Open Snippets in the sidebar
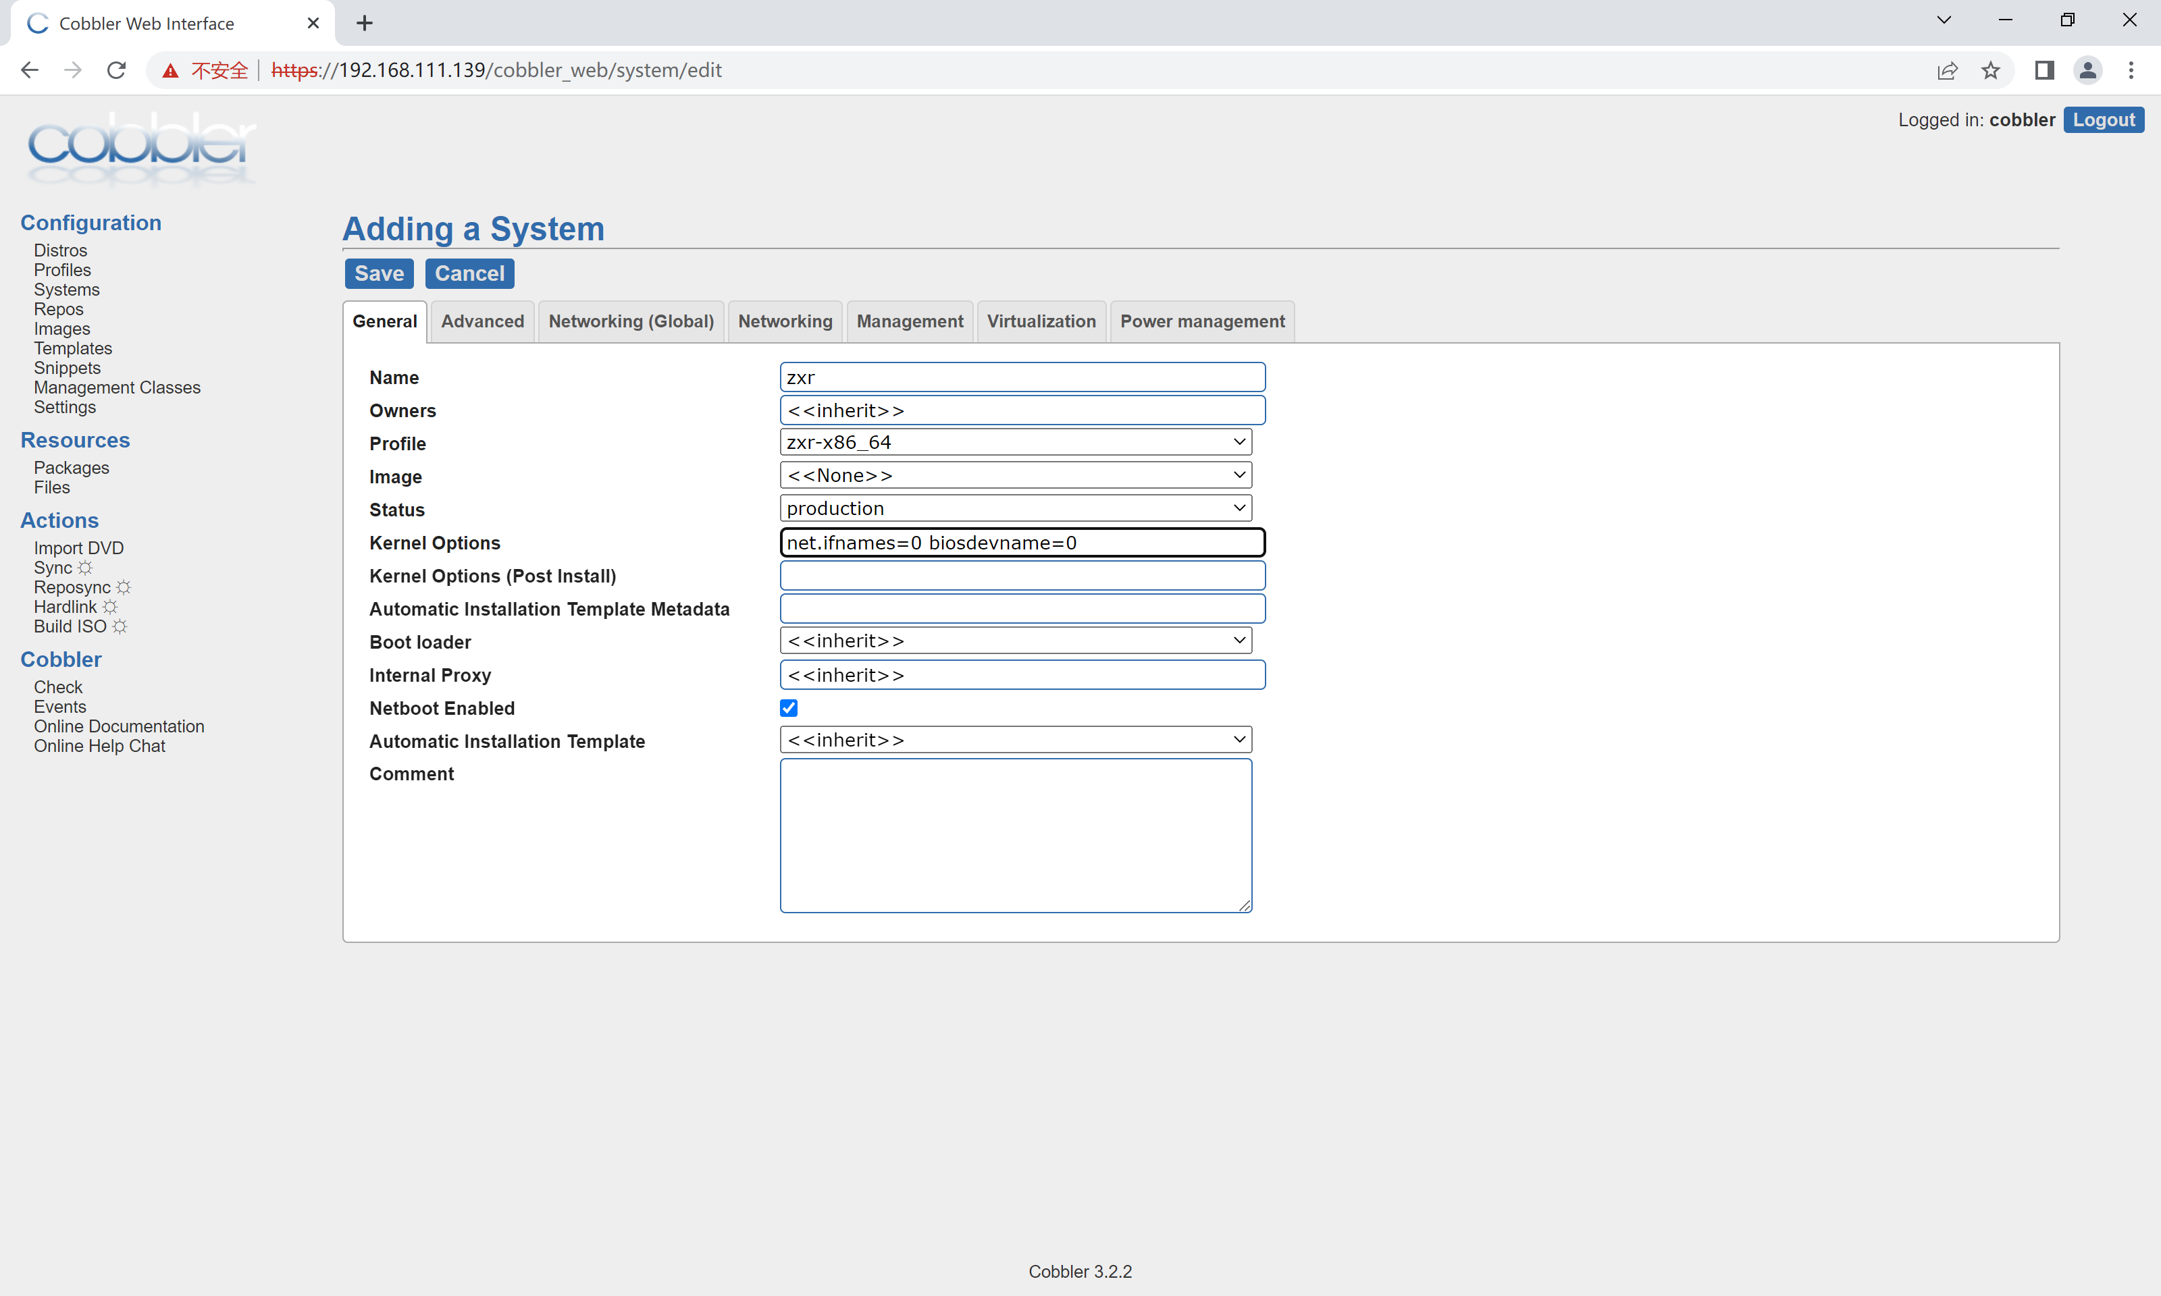 tap(68, 369)
